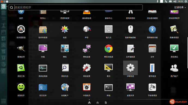Open the 色彩 color settings
Image resolution: width=188 pixels, height=105 pixels.
point(65,29)
